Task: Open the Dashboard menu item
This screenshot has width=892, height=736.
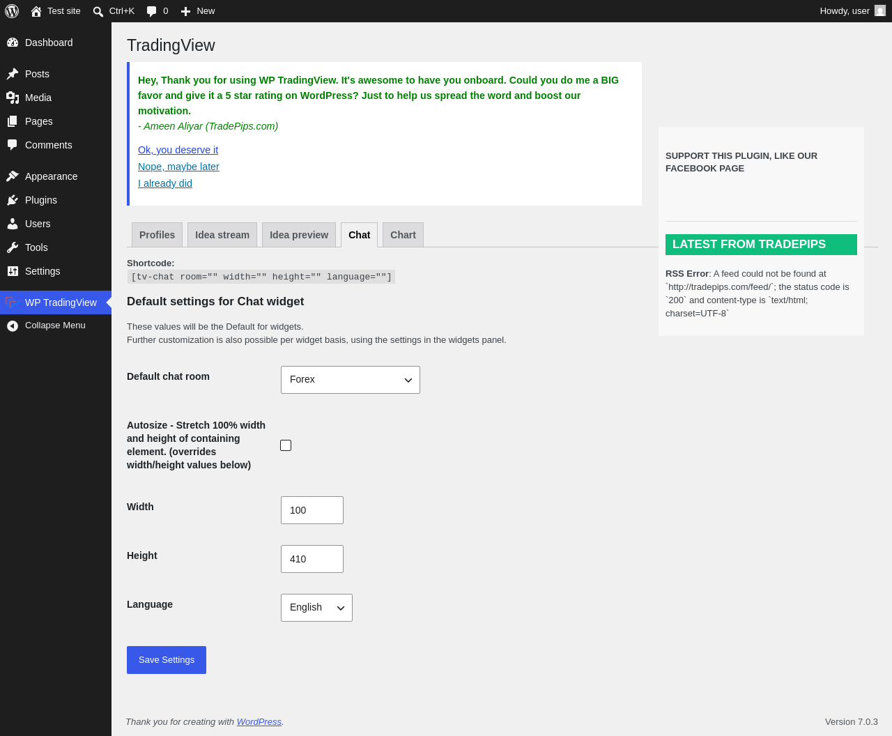Action: pyautogui.click(x=56, y=43)
